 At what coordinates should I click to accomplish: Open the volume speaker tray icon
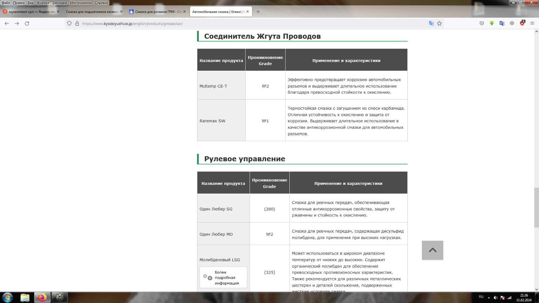[x=496, y=298]
